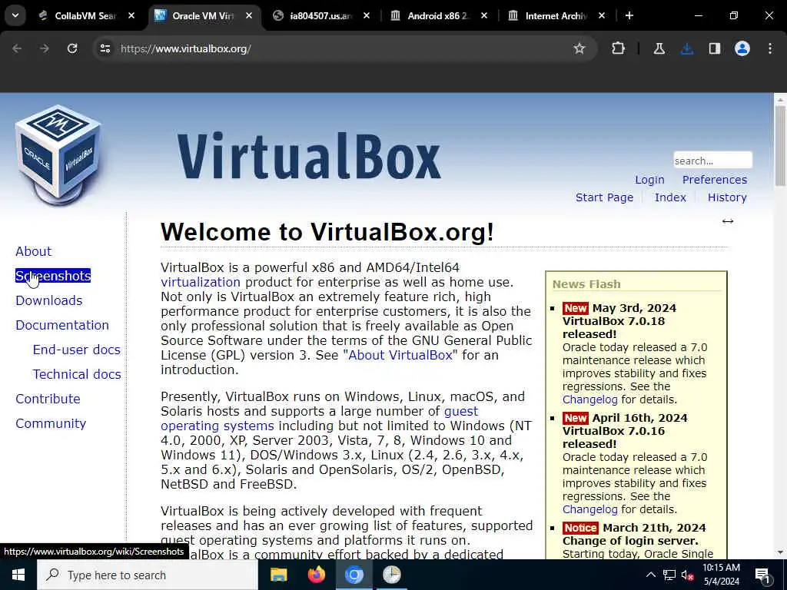The height and width of the screenshot is (590, 787).
Task: Click the taskbar search box
Action: pos(148,575)
